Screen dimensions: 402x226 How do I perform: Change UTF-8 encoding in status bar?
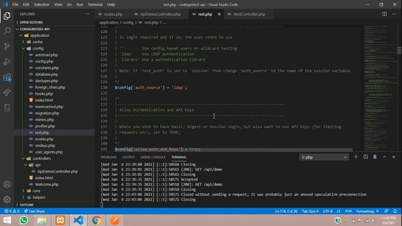[x=328, y=211]
